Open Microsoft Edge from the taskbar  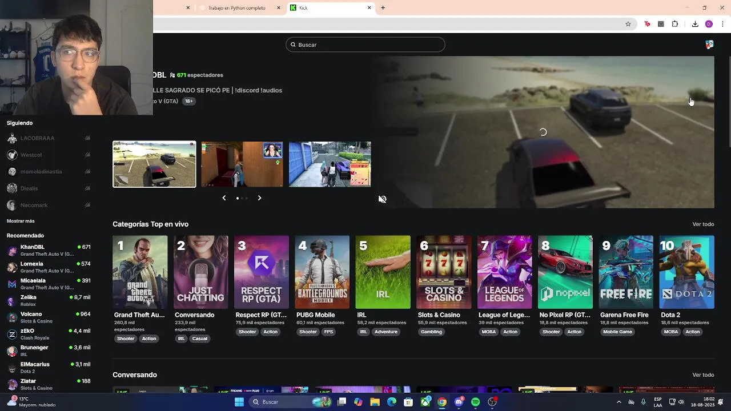pyautogui.click(x=392, y=402)
